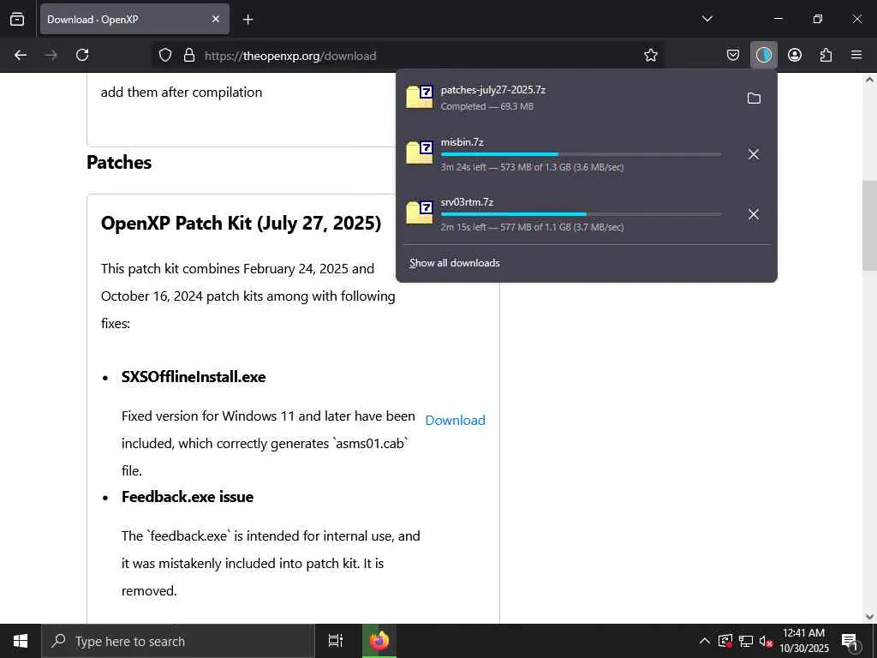877x658 pixels.
Task: Select the misbin.7z download entry
Action: coord(568,154)
